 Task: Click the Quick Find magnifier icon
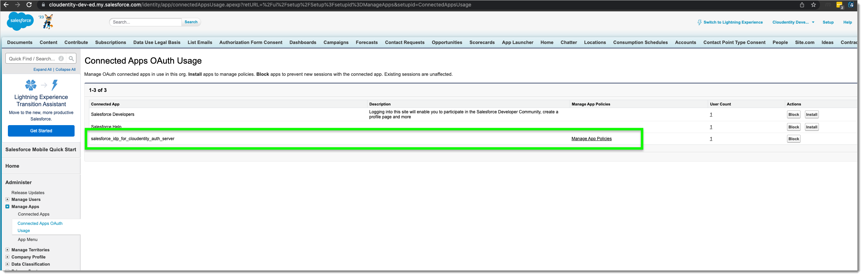point(71,59)
